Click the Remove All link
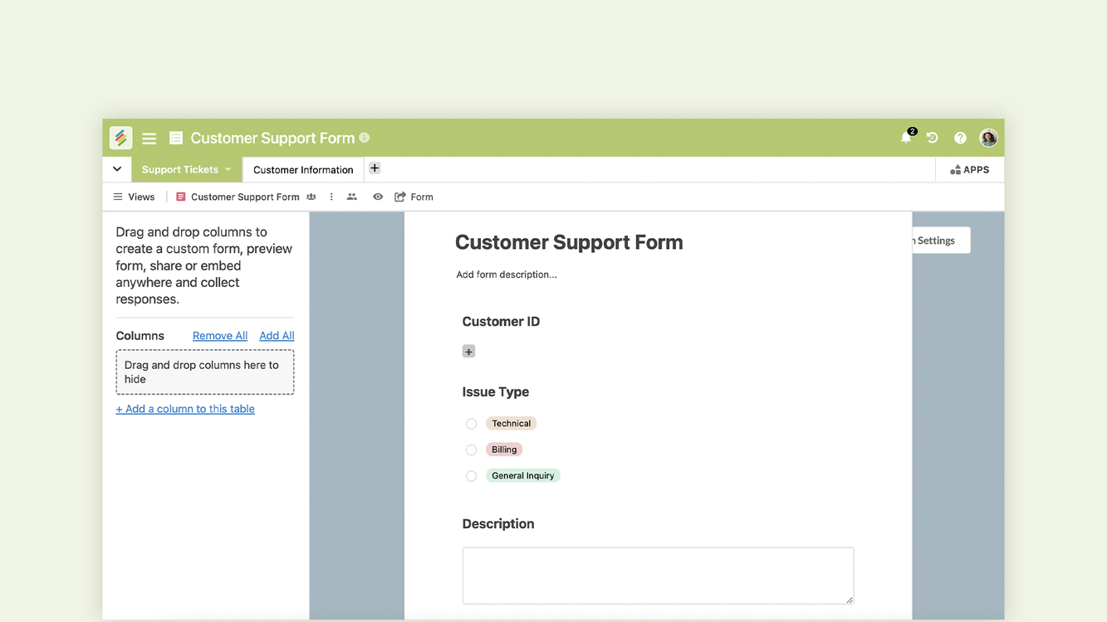1107x622 pixels. [x=220, y=336]
